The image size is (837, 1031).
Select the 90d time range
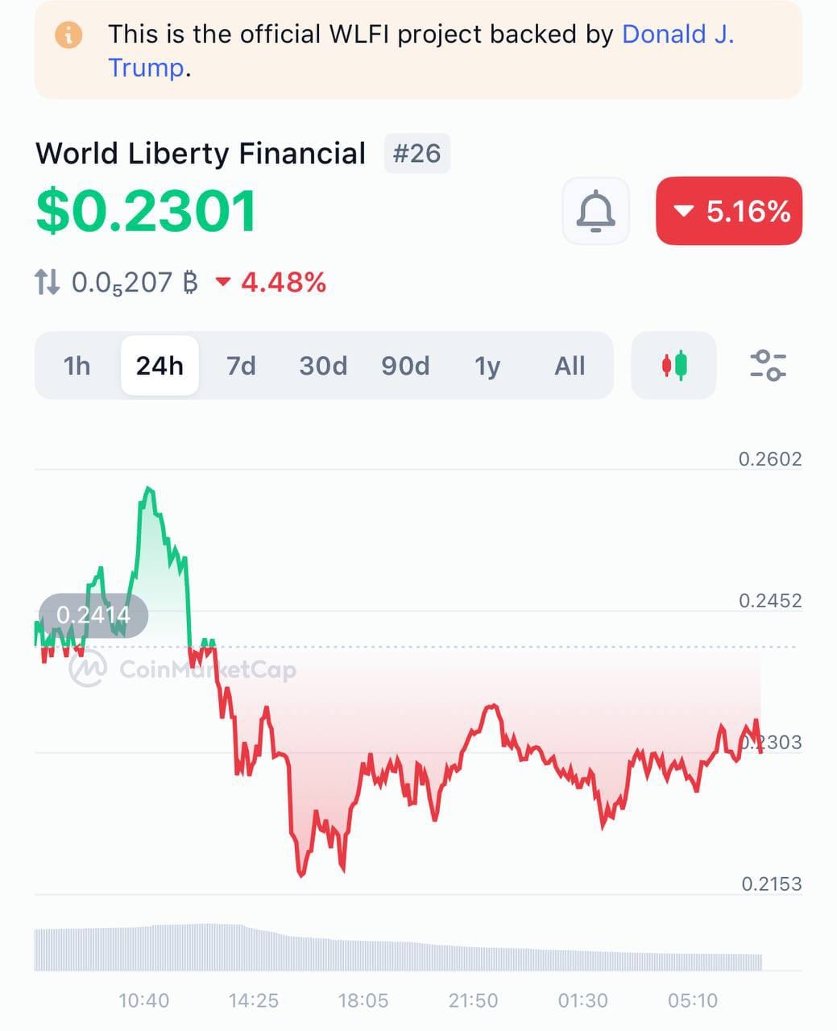coord(405,366)
